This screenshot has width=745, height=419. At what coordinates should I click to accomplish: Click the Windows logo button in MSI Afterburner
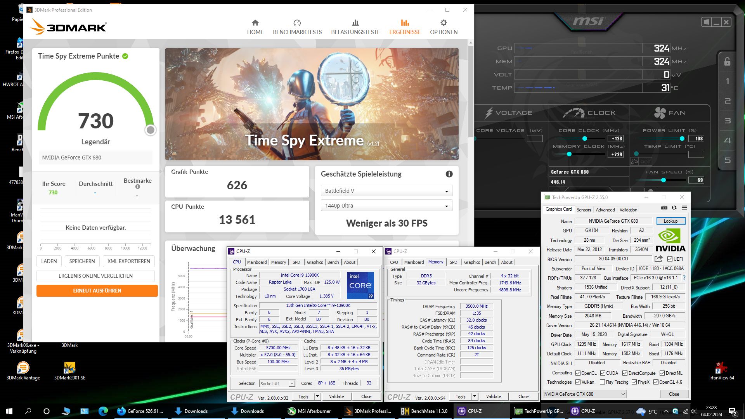tap(706, 22)
